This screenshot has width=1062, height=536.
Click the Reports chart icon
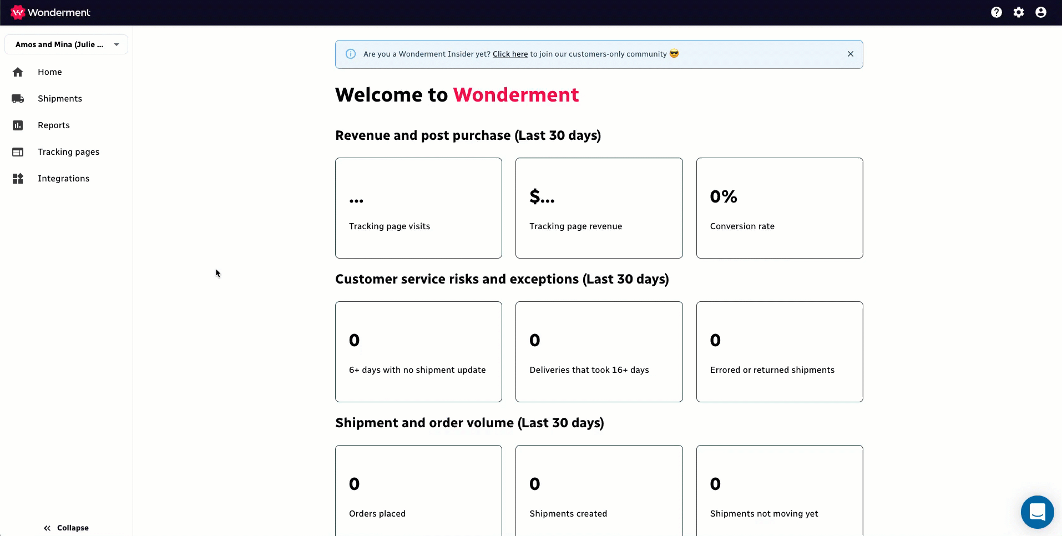point(18,125)
